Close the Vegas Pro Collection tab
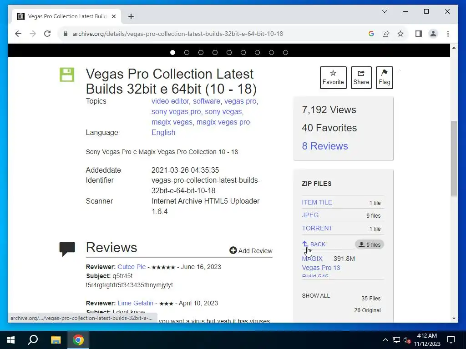466x349 pixels. click(113, 16)
